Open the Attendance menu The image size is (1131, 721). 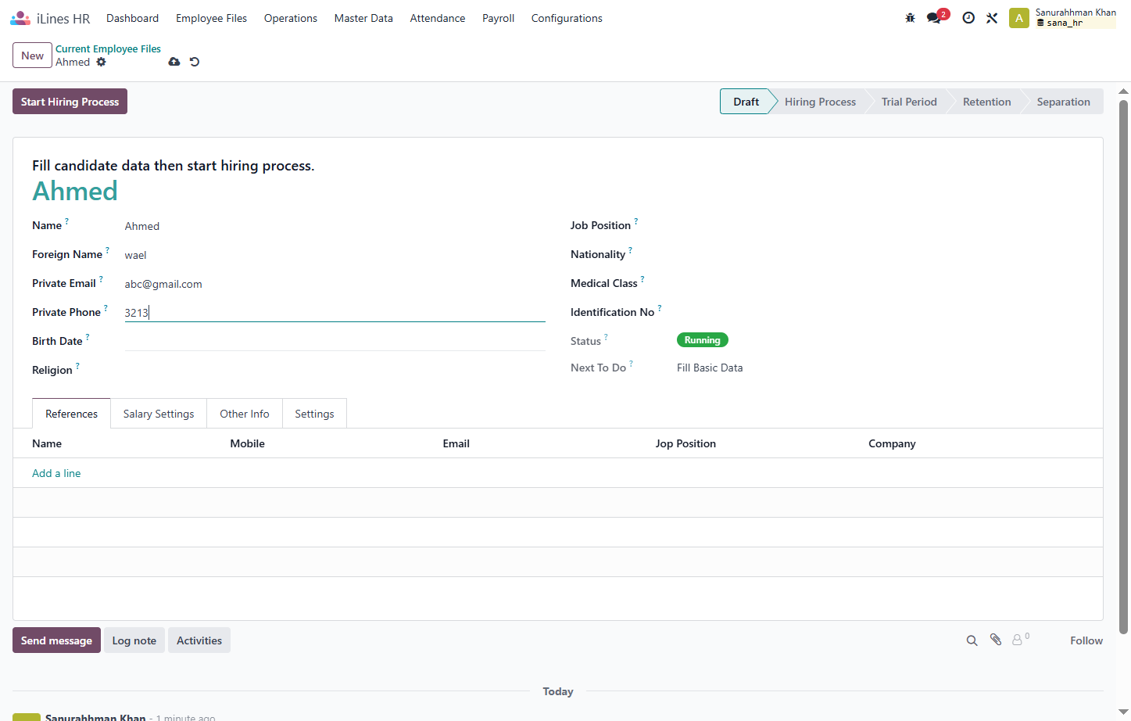[x=438, y=18]
